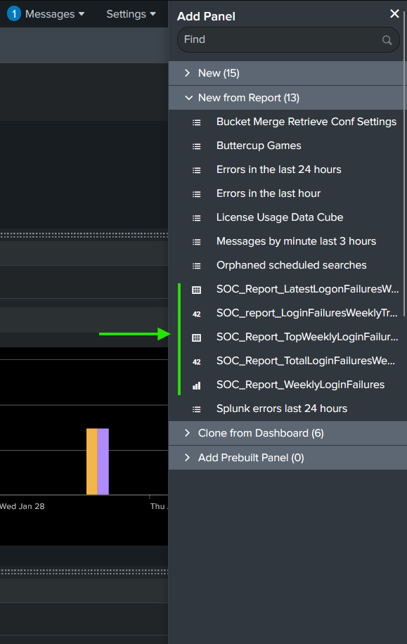407x644 pixels.
Task: Select the Errors in the last 24 hours report
Action: [x=279, y=169]
